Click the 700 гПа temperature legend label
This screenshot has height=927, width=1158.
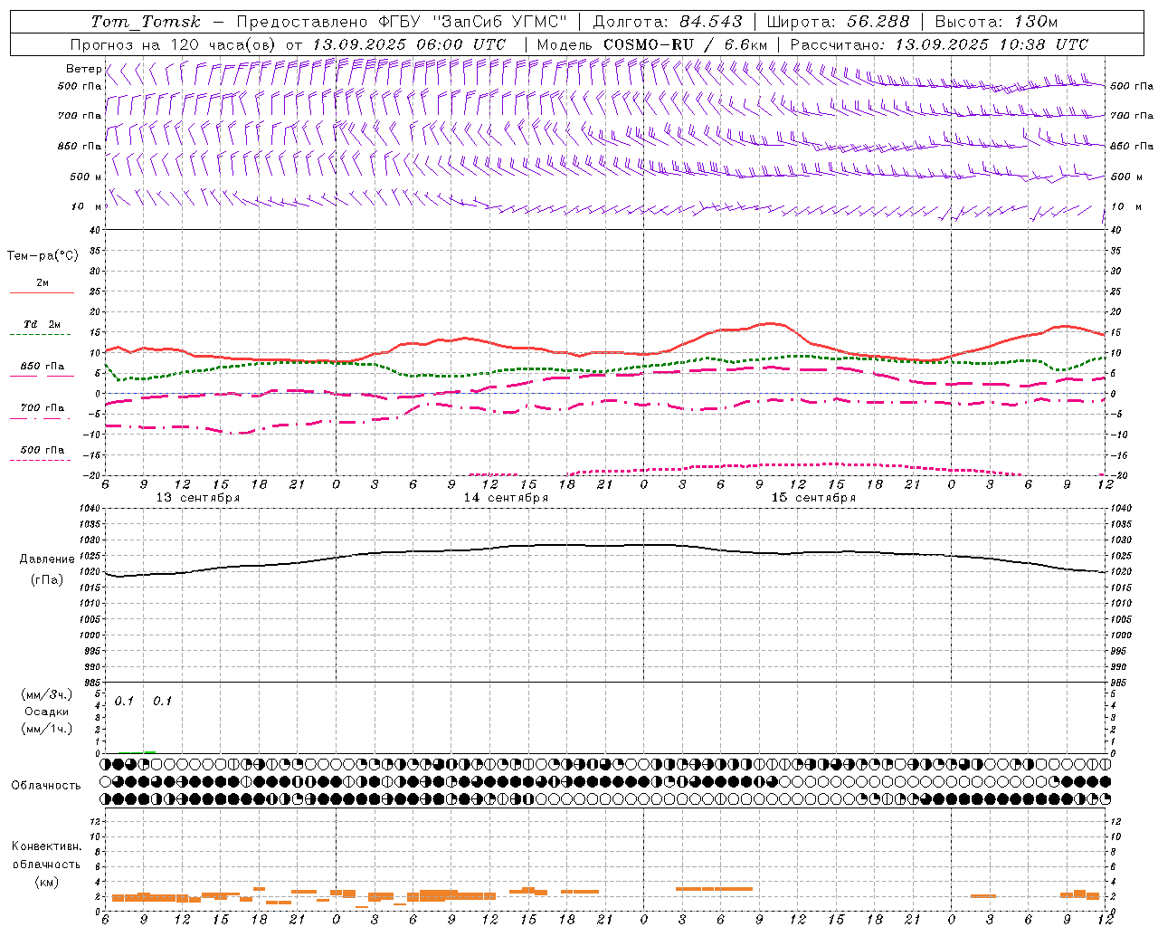click(x=43, y=407)
